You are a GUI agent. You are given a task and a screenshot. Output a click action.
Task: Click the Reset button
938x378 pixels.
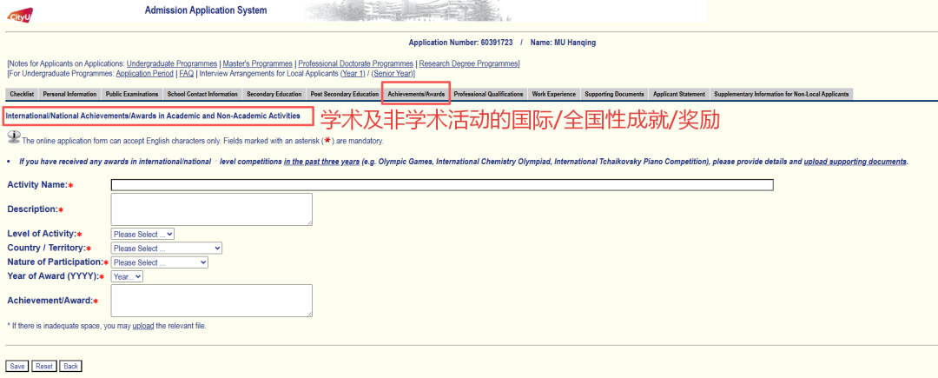pyautogui.click(x=44, y=366)
